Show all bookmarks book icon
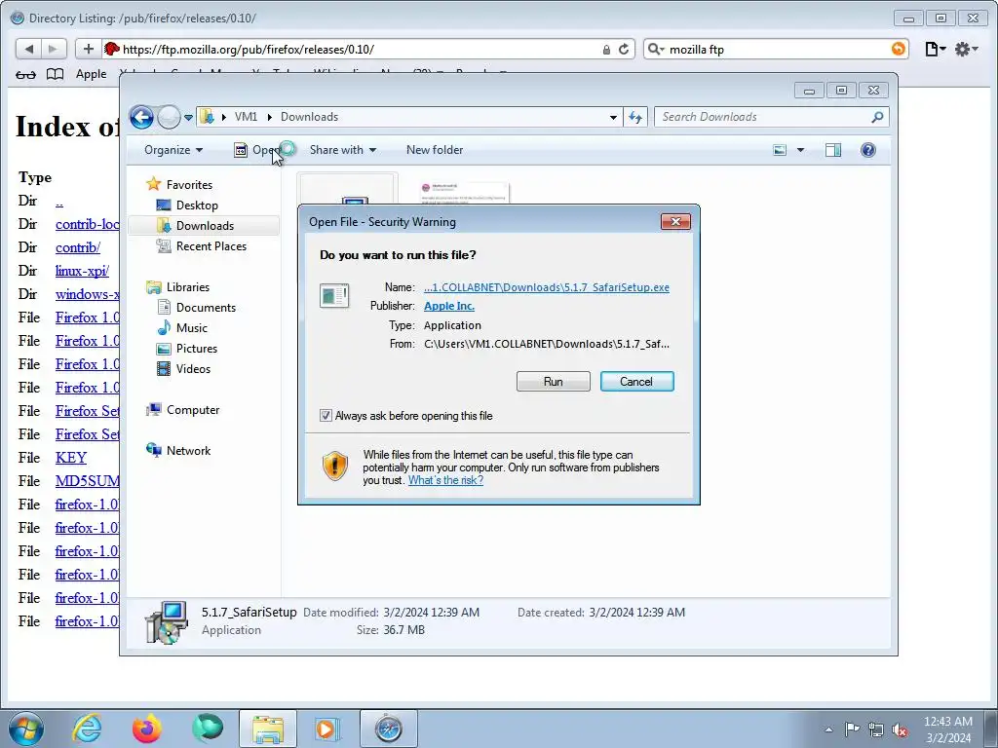Viewport: 998px width, 748px height. click(x=56, y=74)
